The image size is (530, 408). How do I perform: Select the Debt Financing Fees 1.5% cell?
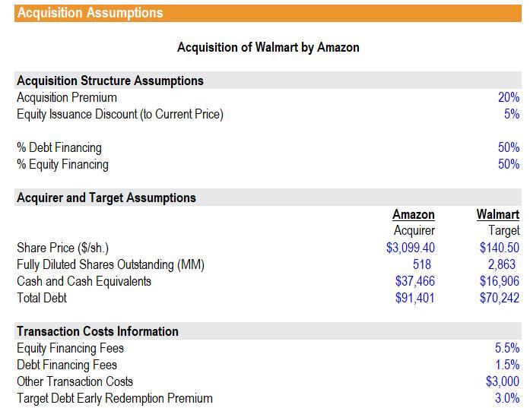click(x=507, y=365)
